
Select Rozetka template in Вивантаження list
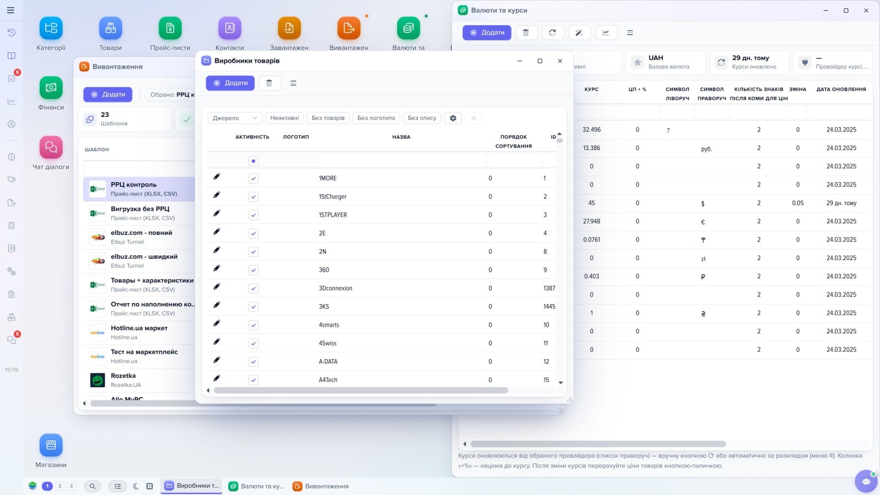point(139,380)
